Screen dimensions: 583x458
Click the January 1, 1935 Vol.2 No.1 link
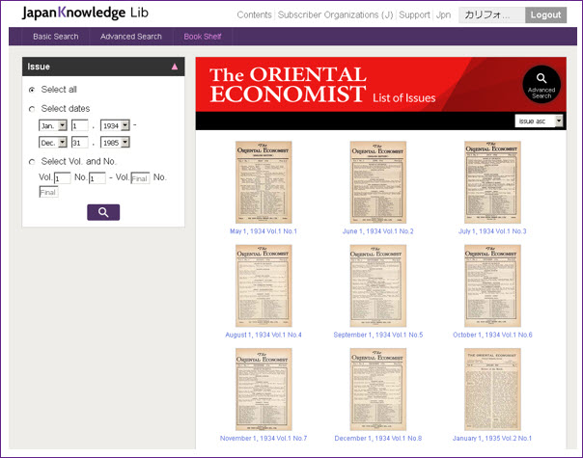point(492,439)
